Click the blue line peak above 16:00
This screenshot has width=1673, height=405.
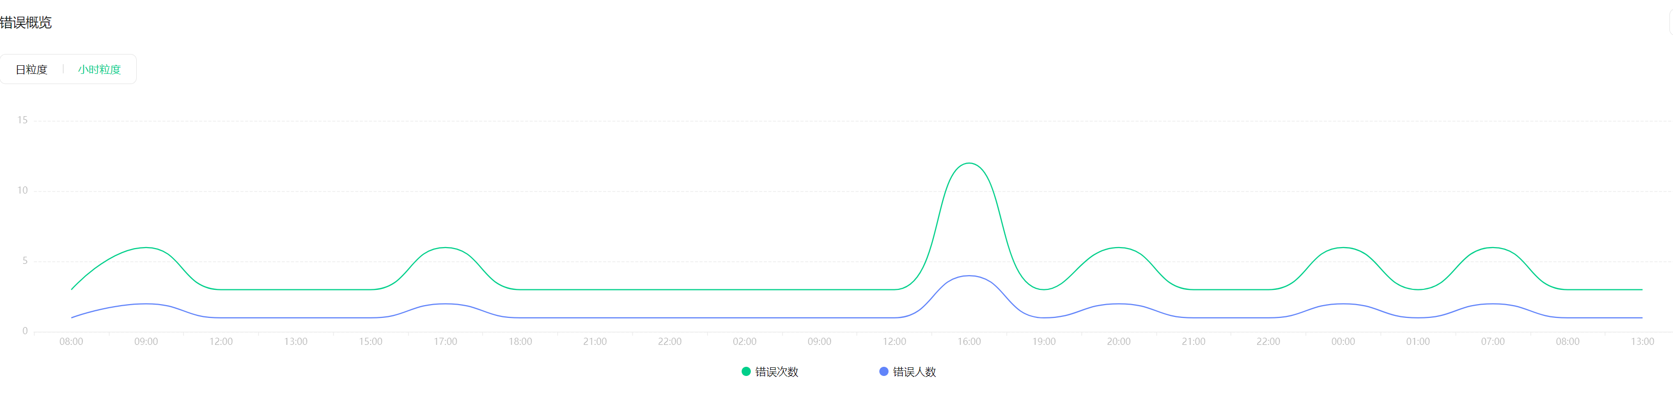click(x=969, y=276)
